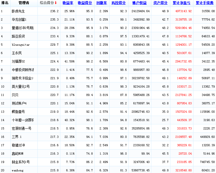Select manager bluesguitar
Screen dimensions: 216x173
coord(21,45)
